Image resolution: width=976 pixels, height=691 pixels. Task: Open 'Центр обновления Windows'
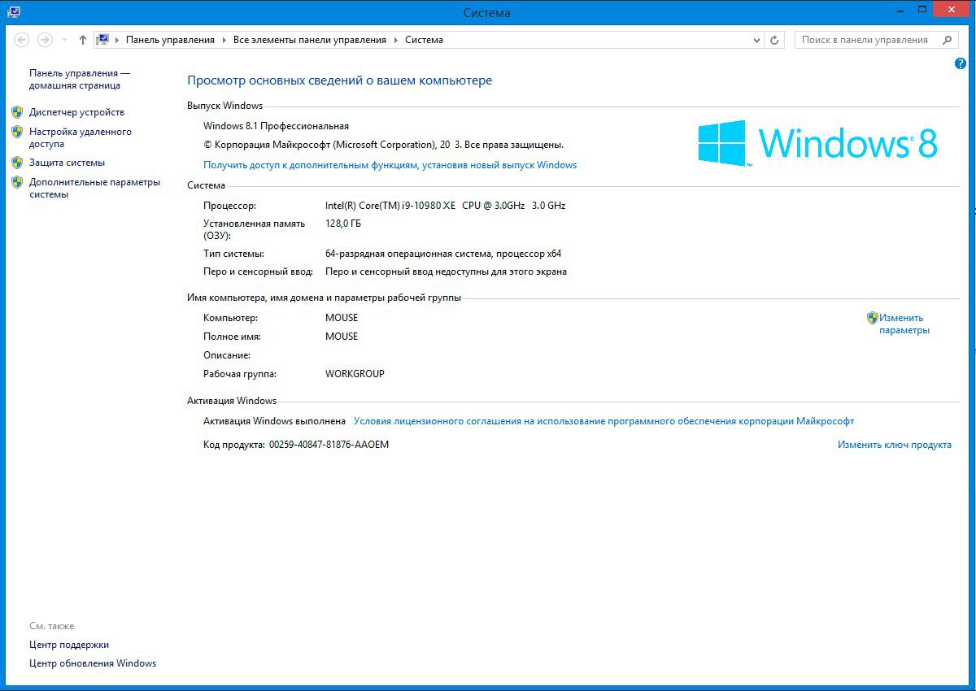coord(93,663)
